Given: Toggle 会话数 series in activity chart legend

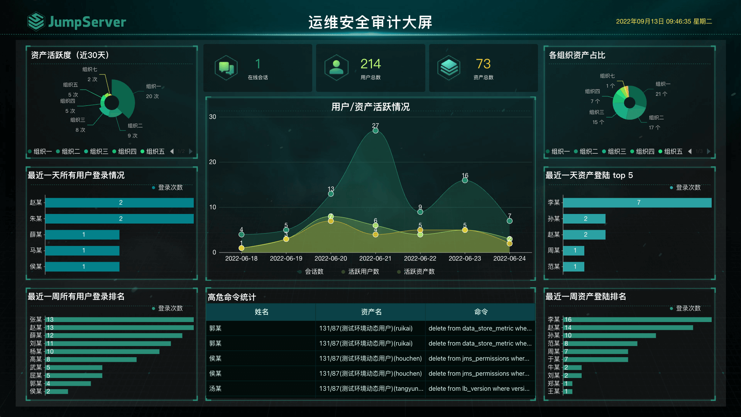Looking at the screenshot, I should 311,272.
